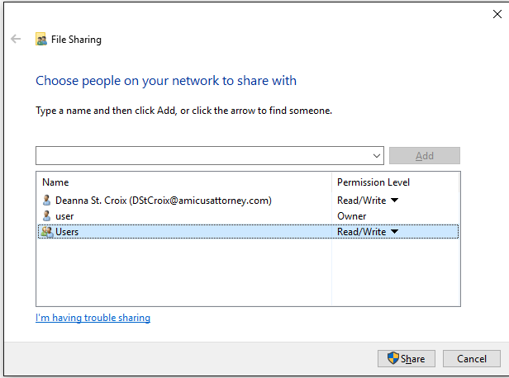This screenshot has width=509, height=378.
Task: Open the name combo box dropdown arrow
Action: point(377,156)
